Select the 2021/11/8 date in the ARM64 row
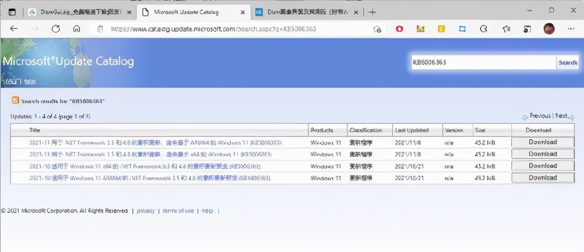 [407, 142]
